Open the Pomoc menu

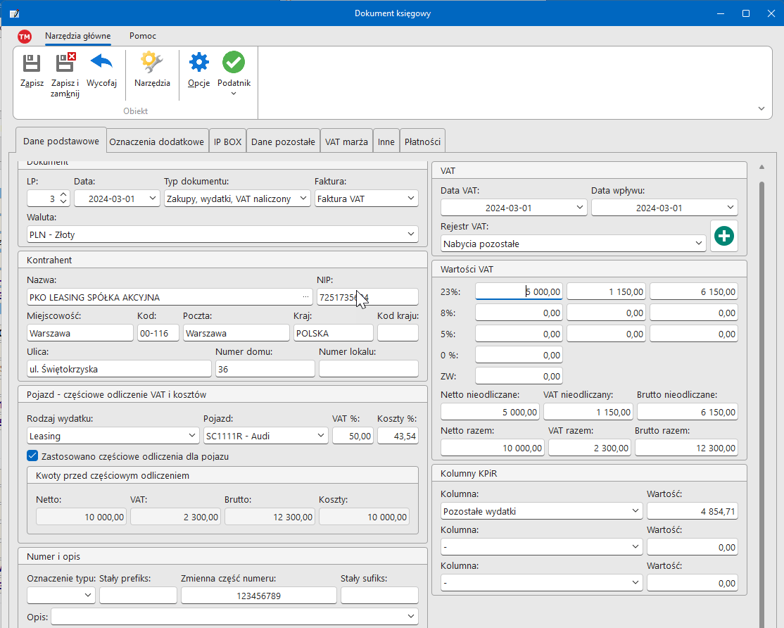(x=143, y=36)
